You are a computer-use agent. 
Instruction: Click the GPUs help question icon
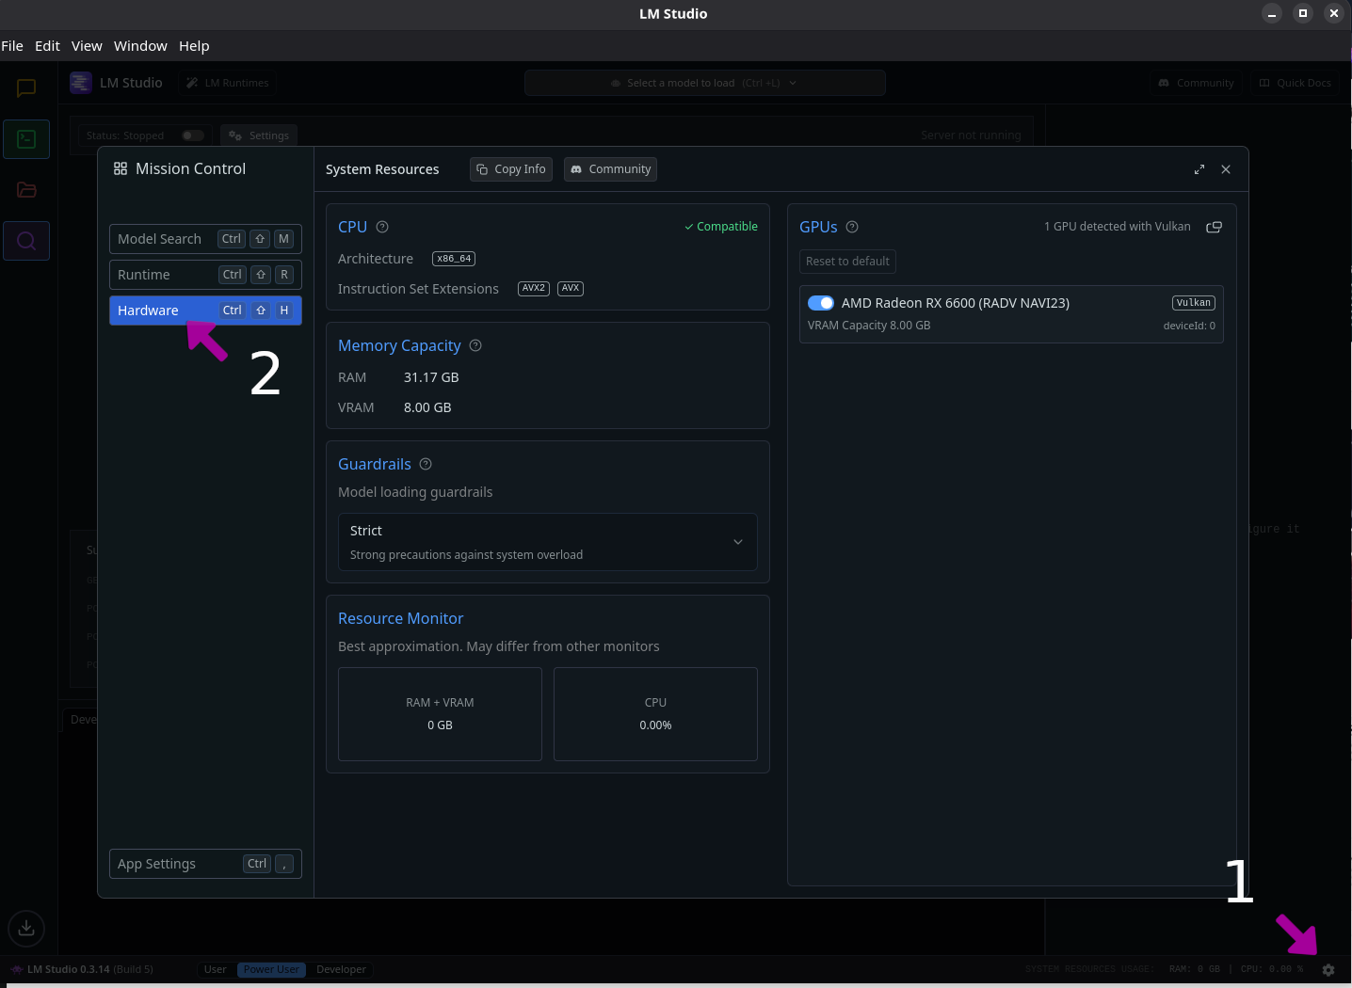(852, 227)
